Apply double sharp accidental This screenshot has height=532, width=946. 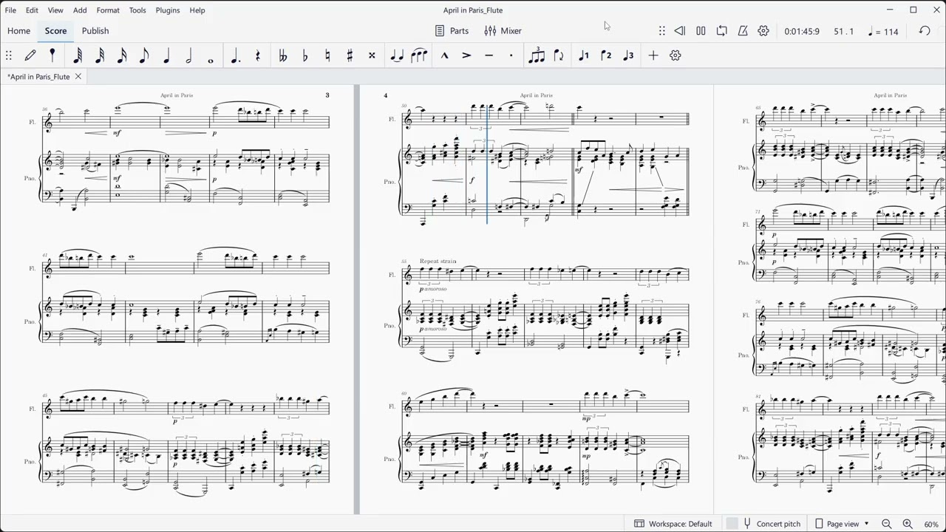coord(372,55)
